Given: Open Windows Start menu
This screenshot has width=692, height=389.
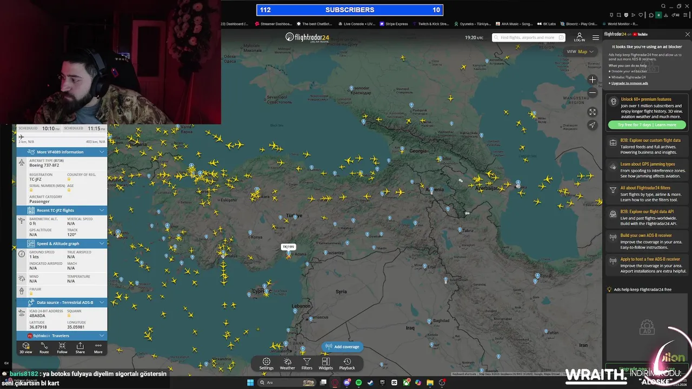Looking at the screenshot, I should [x=250, y=383].
